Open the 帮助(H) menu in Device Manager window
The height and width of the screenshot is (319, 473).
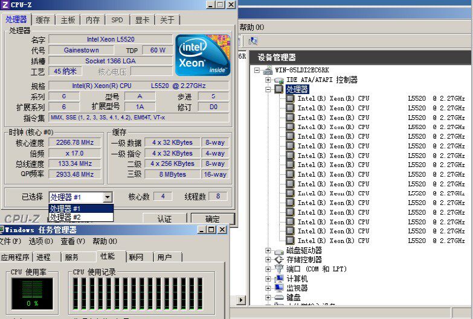coord(252,27)
